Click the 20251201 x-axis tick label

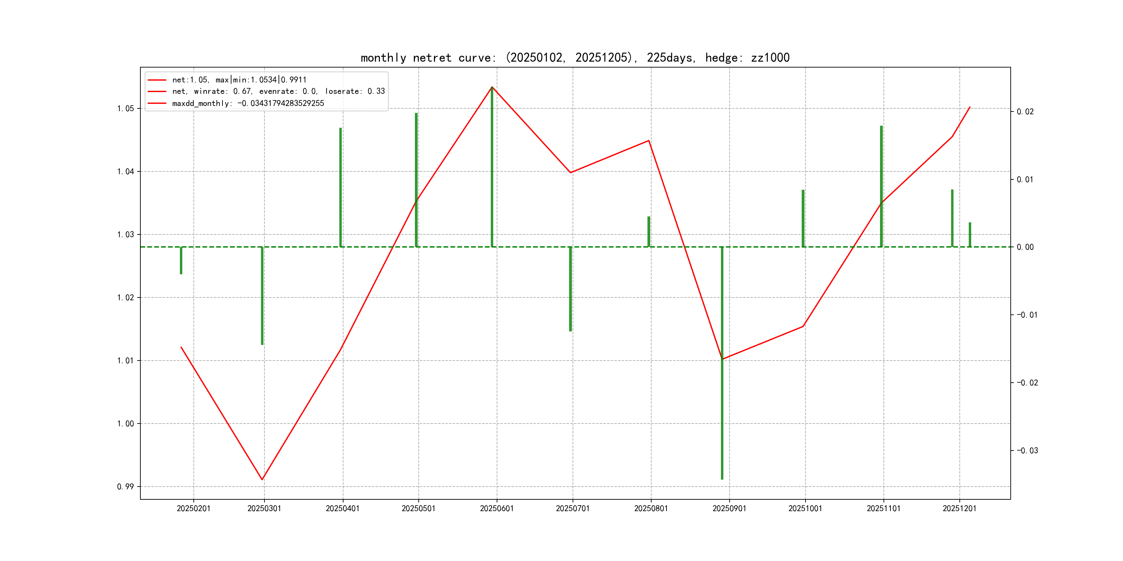[x=959, y=508]
